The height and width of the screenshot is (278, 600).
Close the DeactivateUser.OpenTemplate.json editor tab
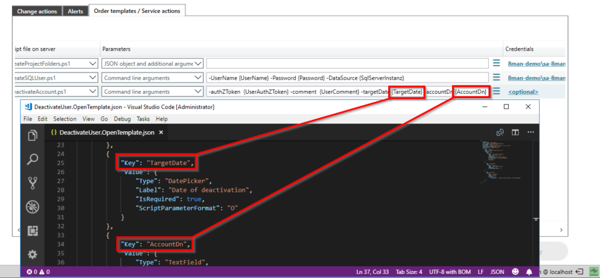click(x=161, y=132)
